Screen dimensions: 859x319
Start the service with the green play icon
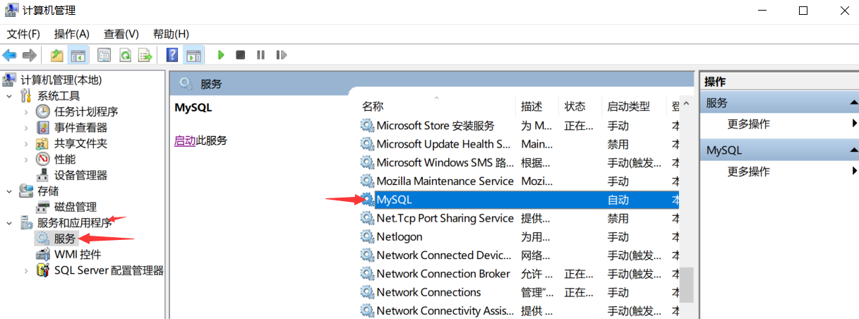[x=221, y=55]
